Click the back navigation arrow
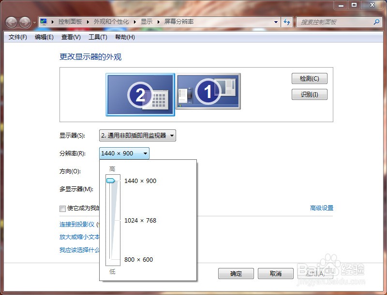 point(11,22)
